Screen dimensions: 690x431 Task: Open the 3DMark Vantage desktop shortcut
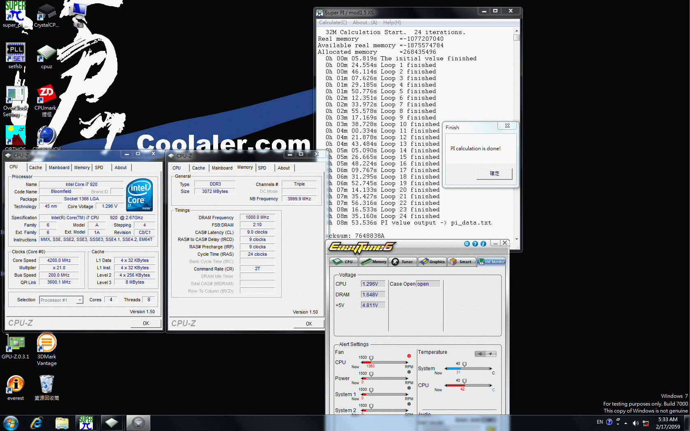coord(46,349)
